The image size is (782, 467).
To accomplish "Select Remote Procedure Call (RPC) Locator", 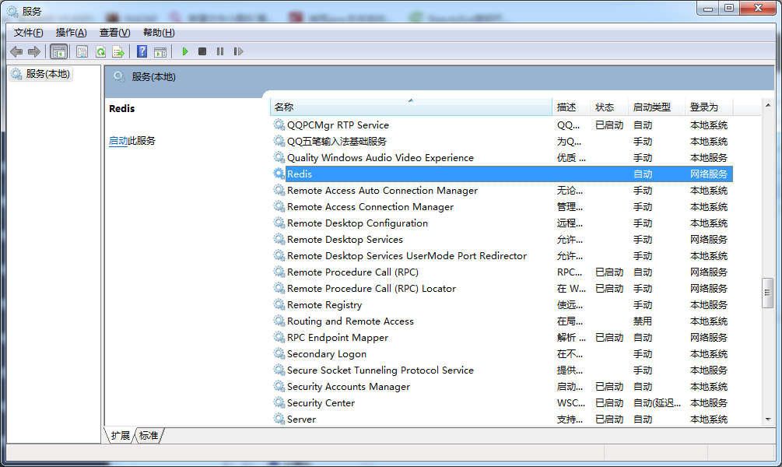I will point(371,289).
